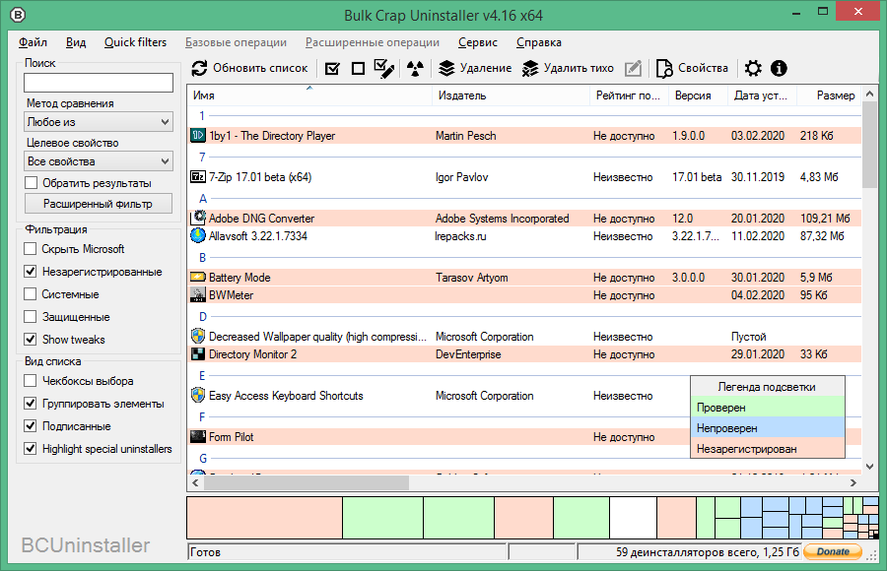
Task: Open the Справка menu
Action: (538, 42)
